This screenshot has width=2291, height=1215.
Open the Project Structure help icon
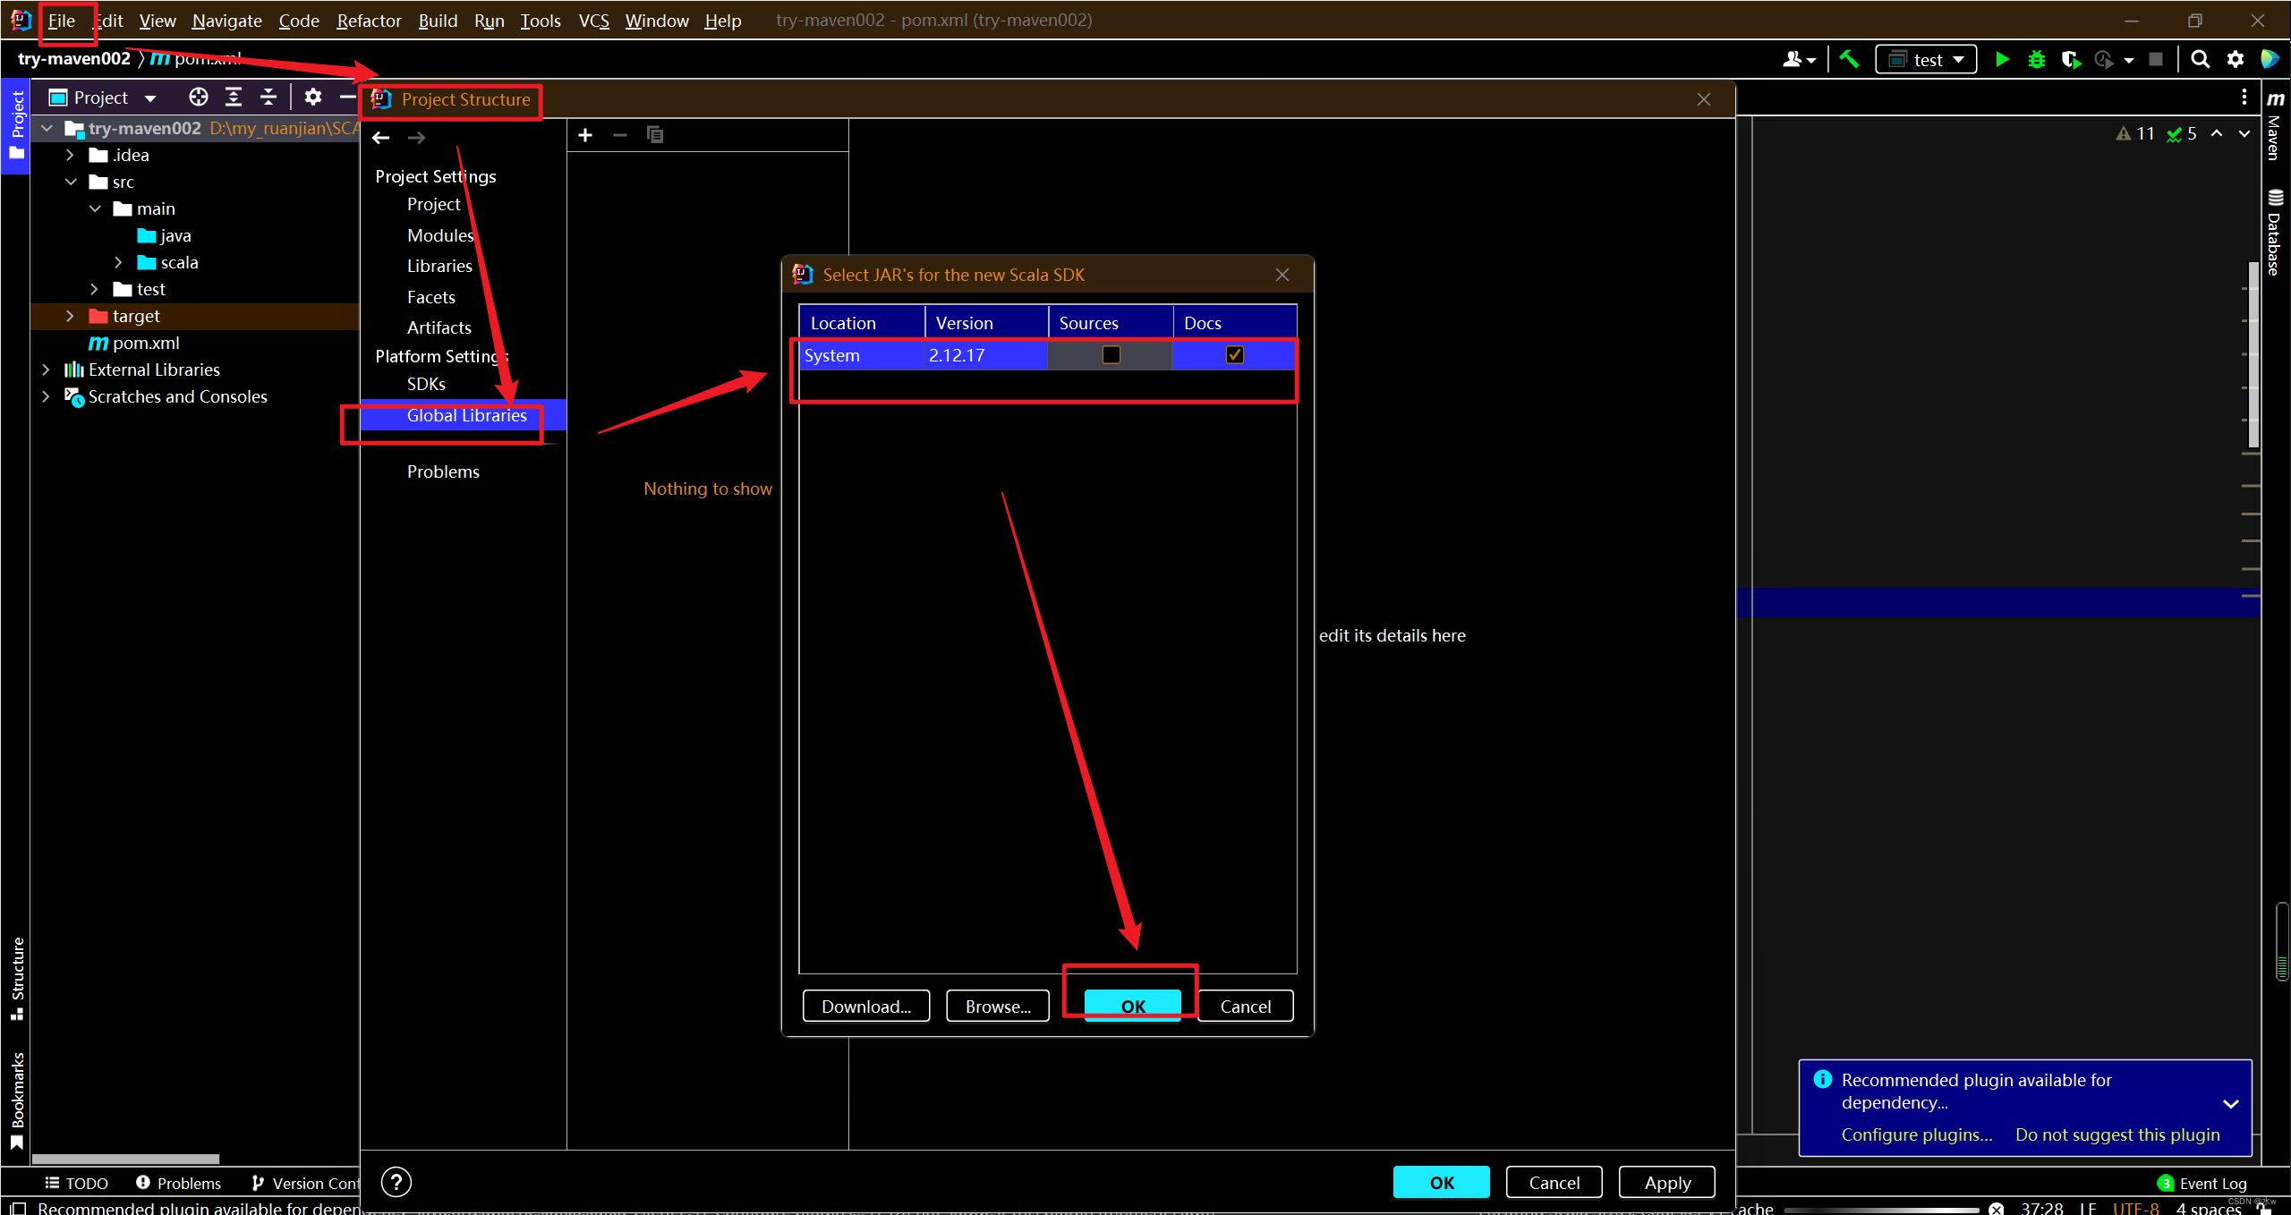[x=396, y=1182]
